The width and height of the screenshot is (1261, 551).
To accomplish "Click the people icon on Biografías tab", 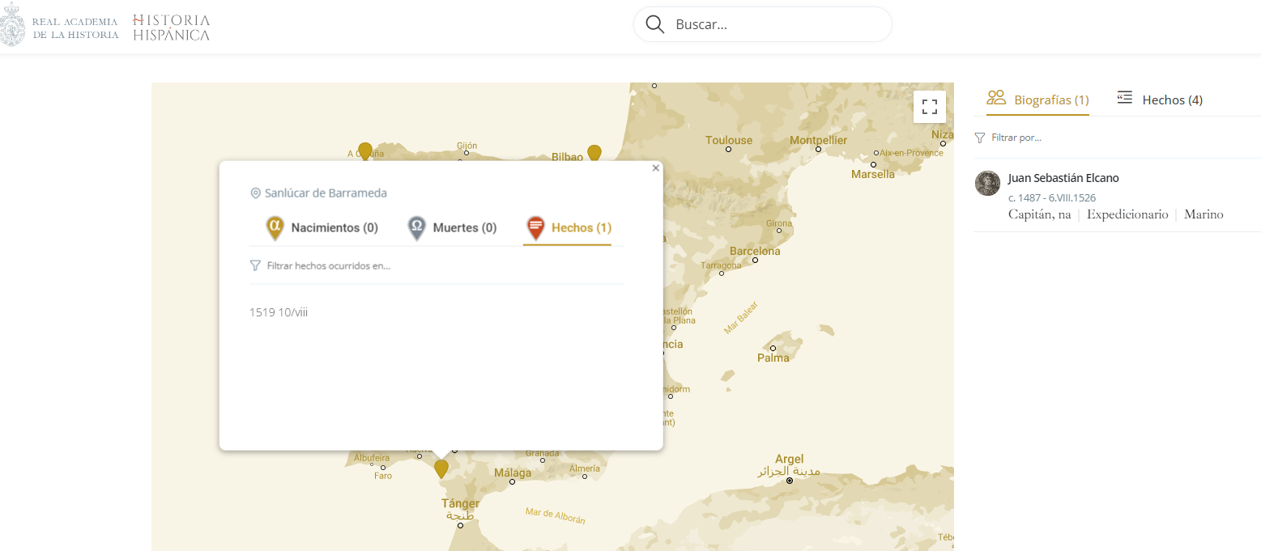I will (996, 98).
